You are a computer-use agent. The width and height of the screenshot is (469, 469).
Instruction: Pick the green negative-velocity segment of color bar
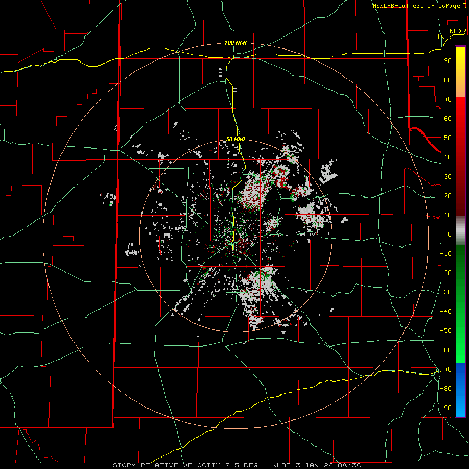pos(460,304)
